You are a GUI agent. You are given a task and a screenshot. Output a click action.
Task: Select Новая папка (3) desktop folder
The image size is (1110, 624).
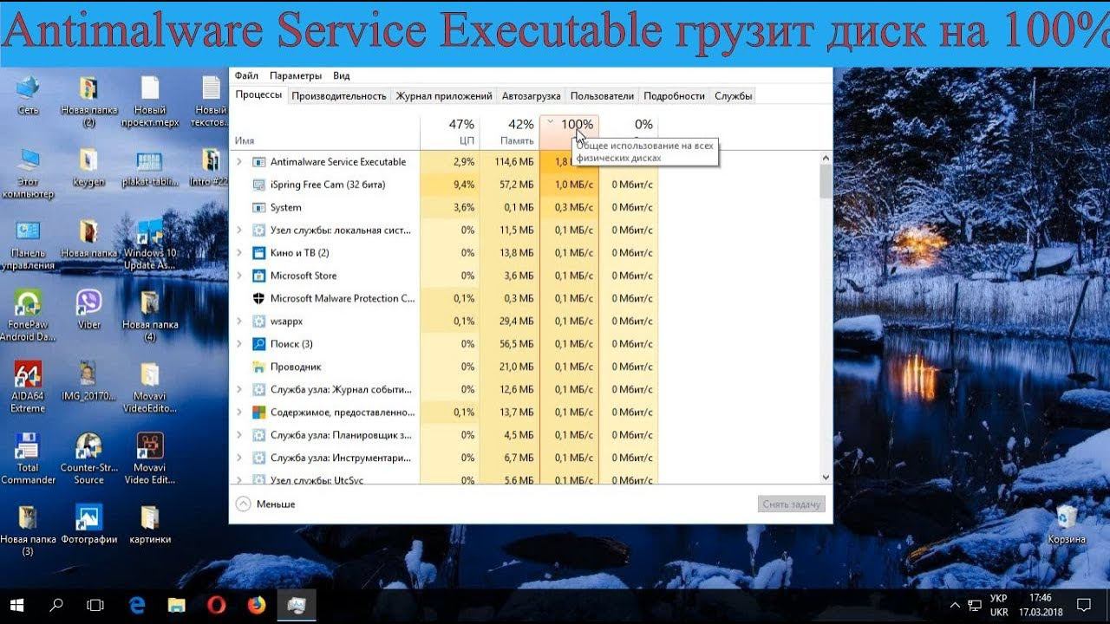(29, 530)
